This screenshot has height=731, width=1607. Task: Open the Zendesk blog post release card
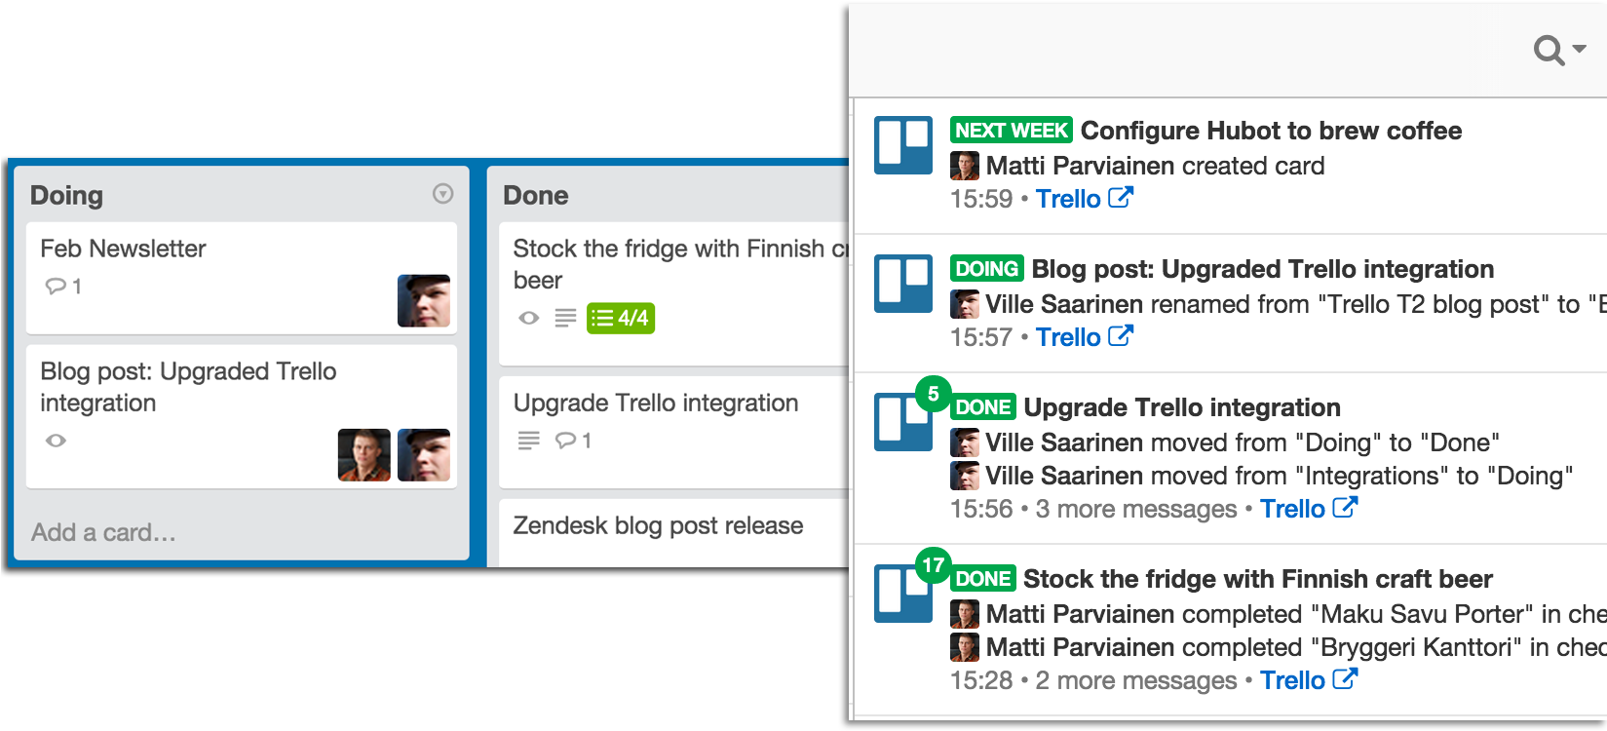point(658,526)
